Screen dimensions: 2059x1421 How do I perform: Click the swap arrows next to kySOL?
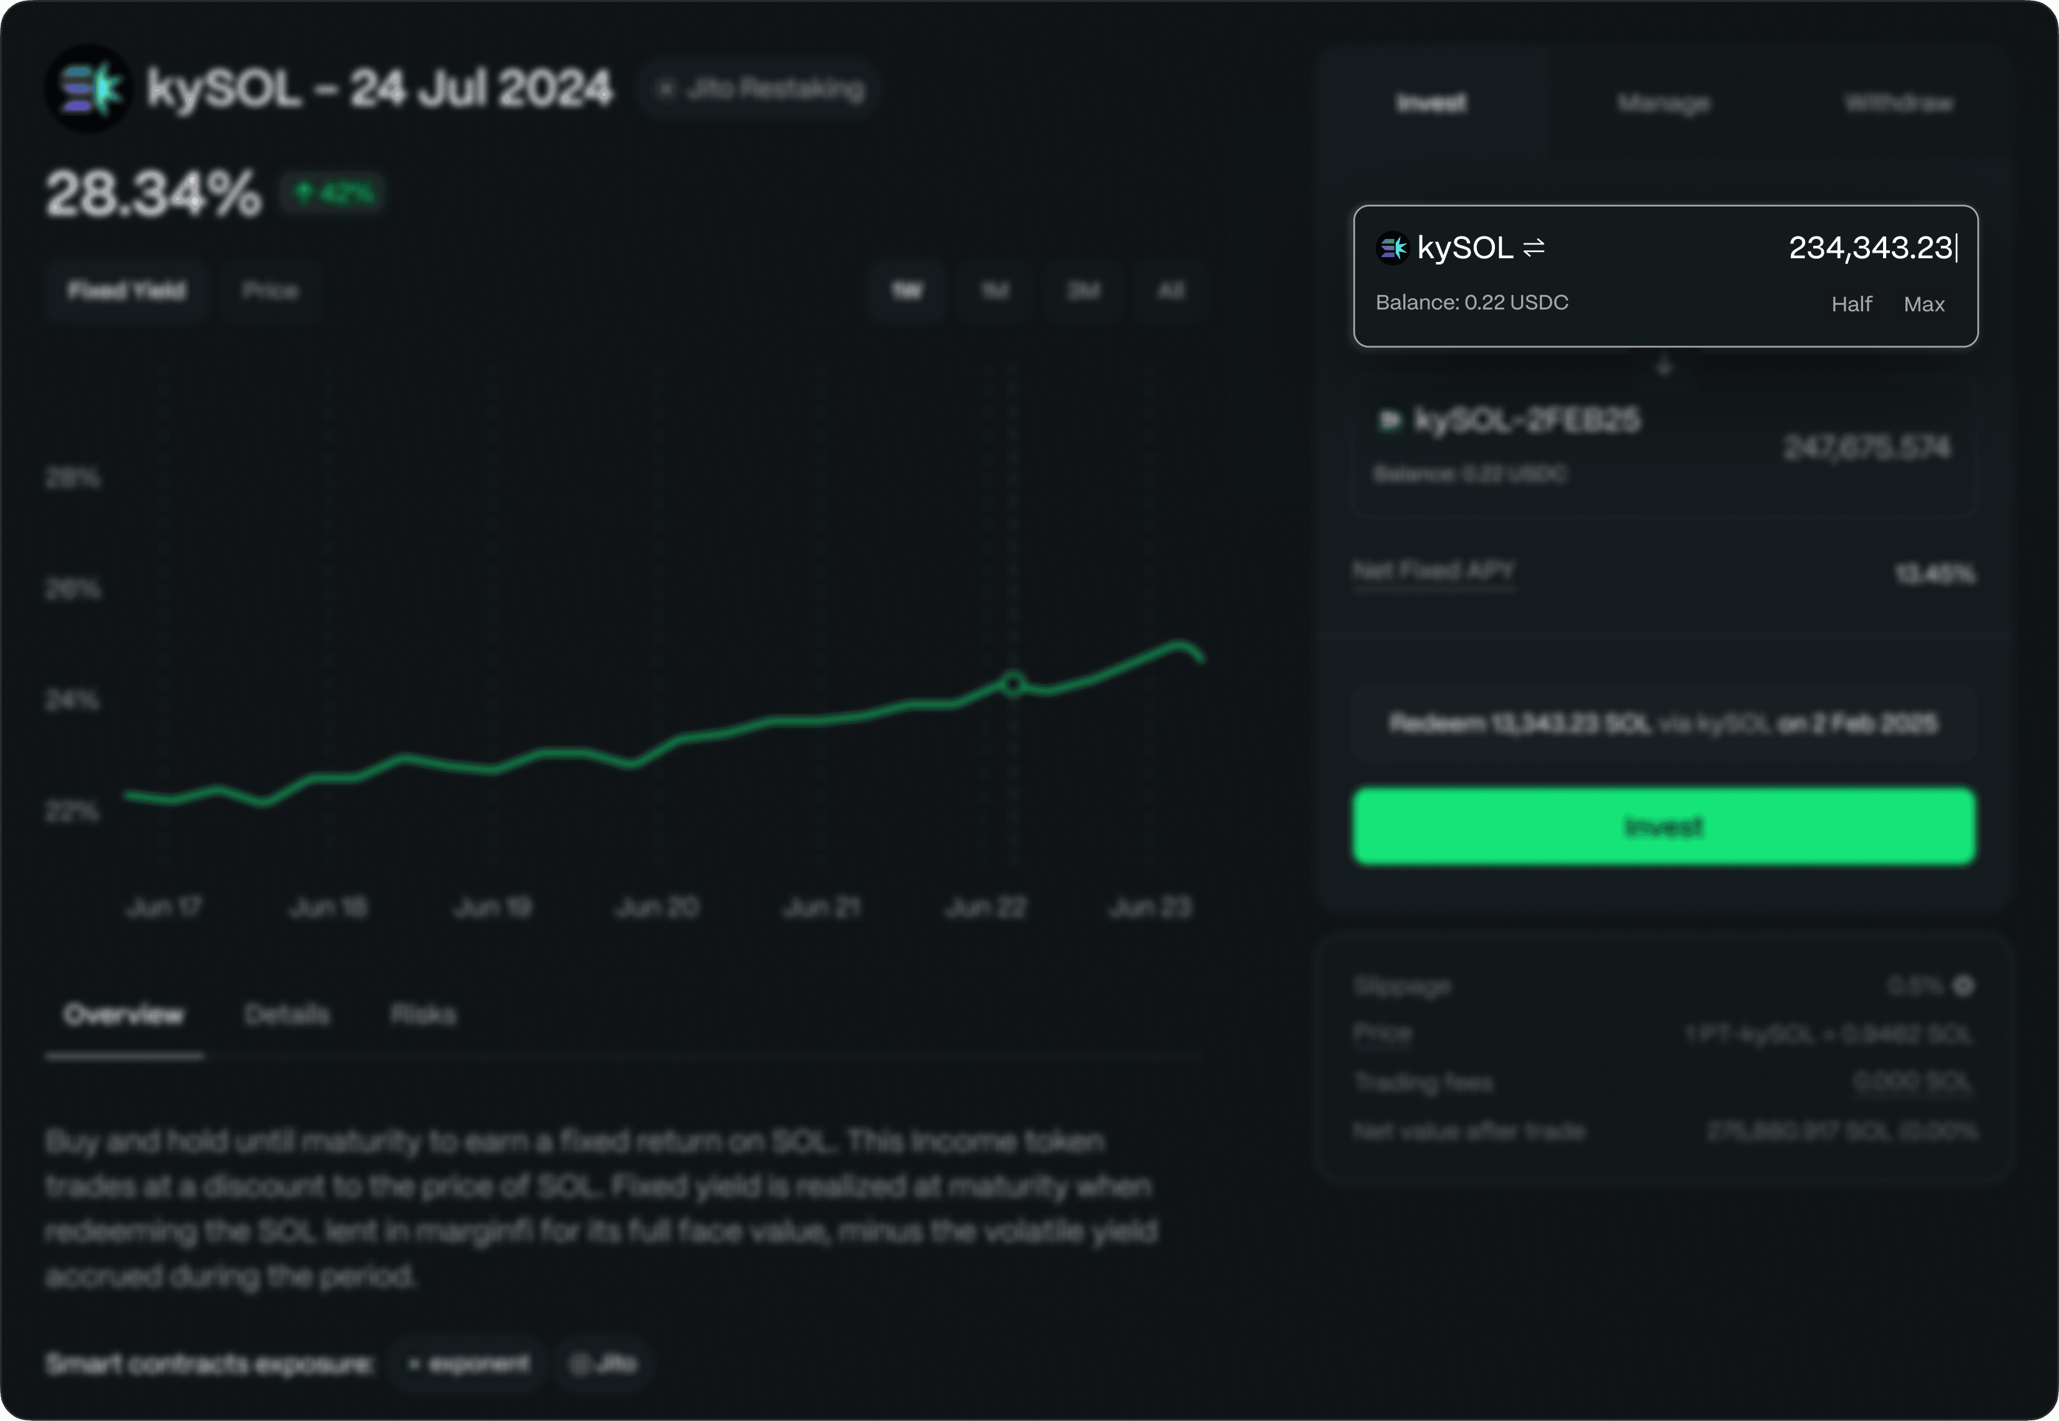[1534, 248]
